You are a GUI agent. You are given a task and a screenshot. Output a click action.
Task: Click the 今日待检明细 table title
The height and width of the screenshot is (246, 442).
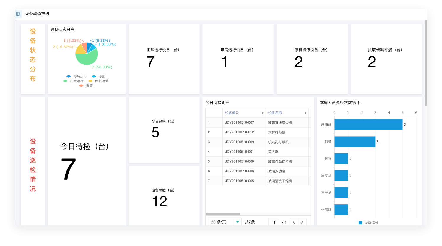(217, 103)
